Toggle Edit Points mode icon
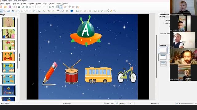The image size is (197, 110). click(x=108, y=11)
